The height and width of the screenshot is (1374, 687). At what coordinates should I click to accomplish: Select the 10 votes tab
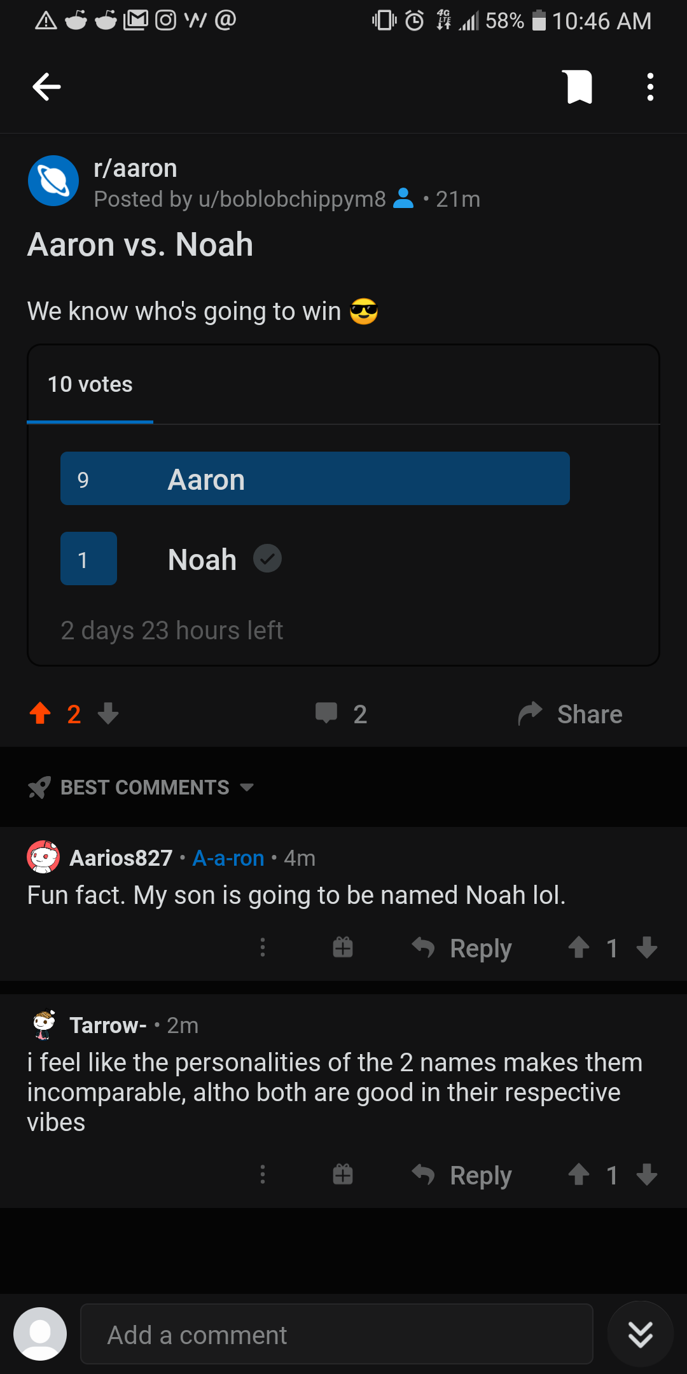click(x=89, y=384)
